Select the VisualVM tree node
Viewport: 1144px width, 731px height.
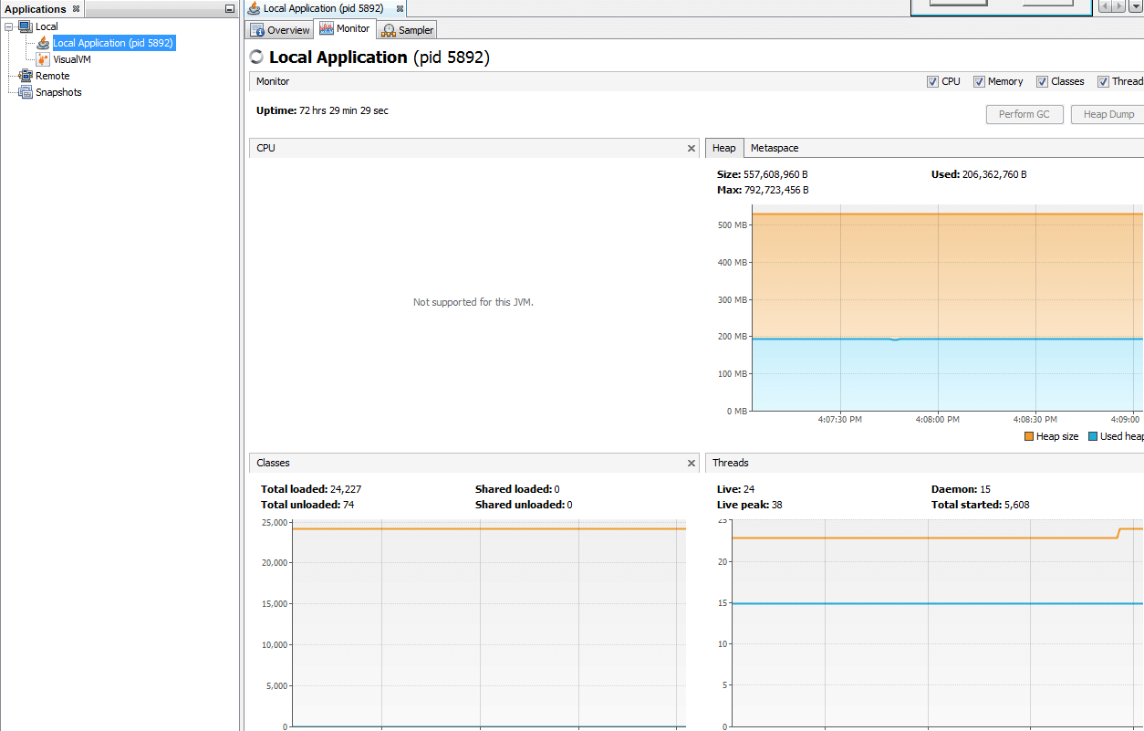(72, 59)
